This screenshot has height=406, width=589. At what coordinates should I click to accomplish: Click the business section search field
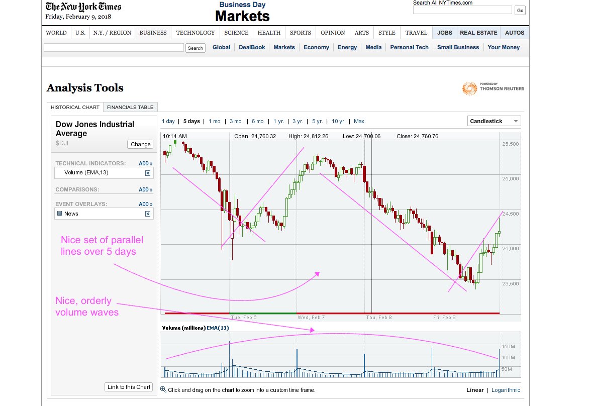(x=114, y=48)
